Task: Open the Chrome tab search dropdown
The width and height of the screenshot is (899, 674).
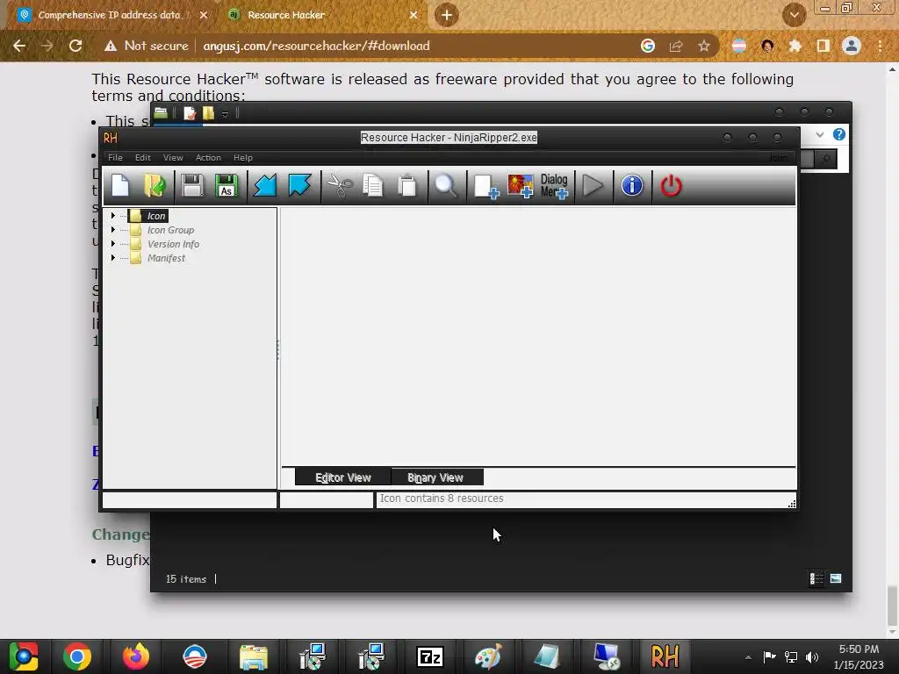Action: pyautogui.click(x=794, y=16)
